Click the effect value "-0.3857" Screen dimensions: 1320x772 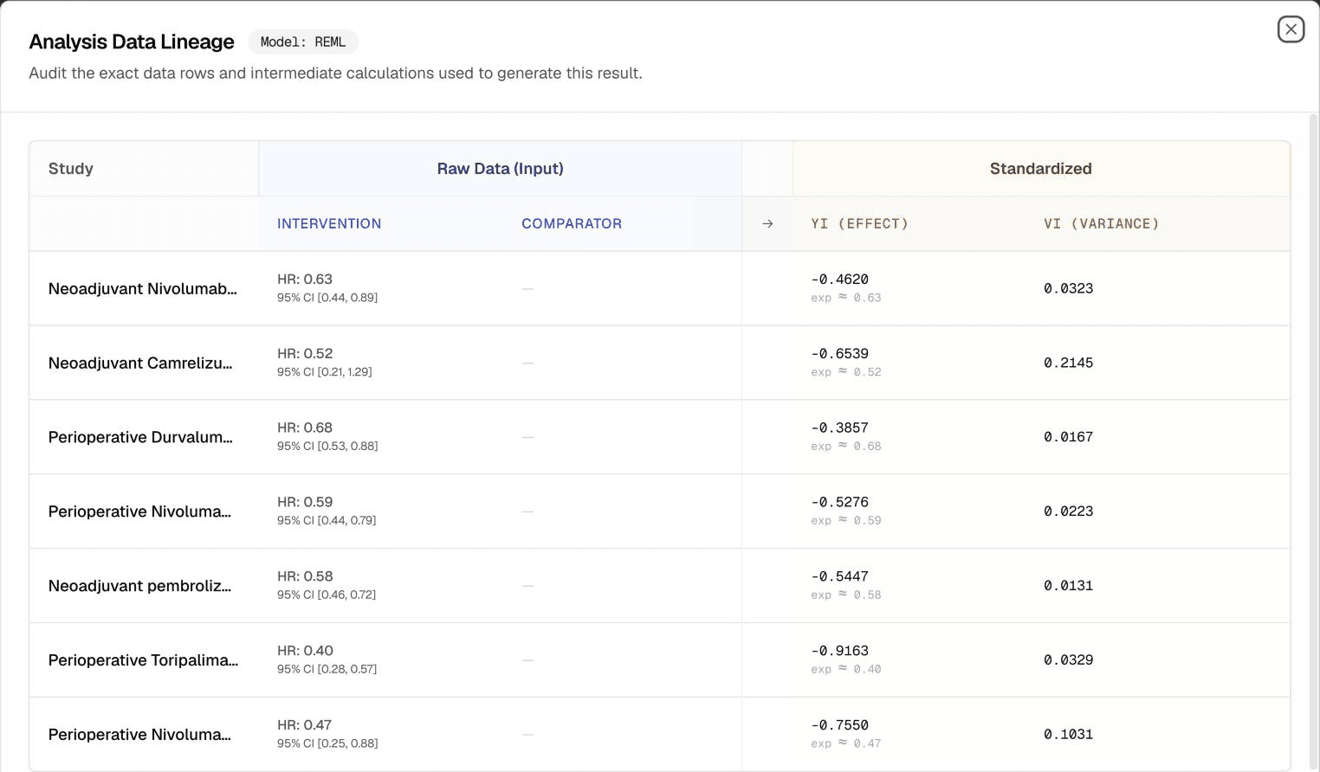839,428
